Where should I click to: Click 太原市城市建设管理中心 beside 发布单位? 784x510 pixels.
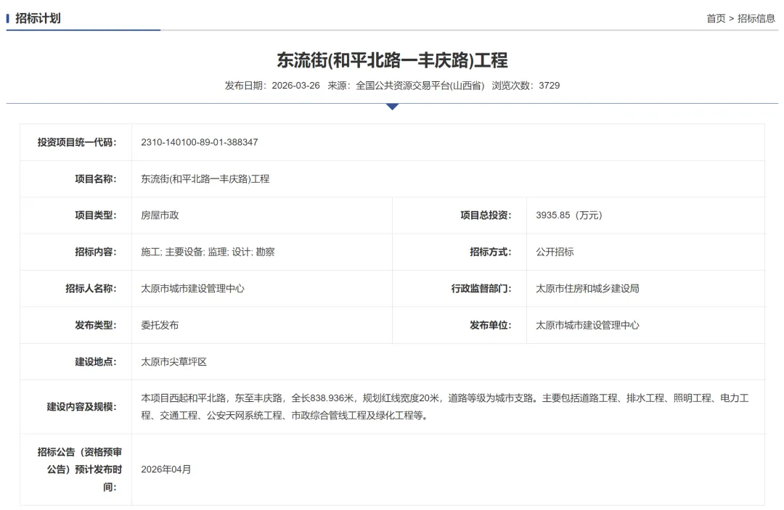(587, 325)
